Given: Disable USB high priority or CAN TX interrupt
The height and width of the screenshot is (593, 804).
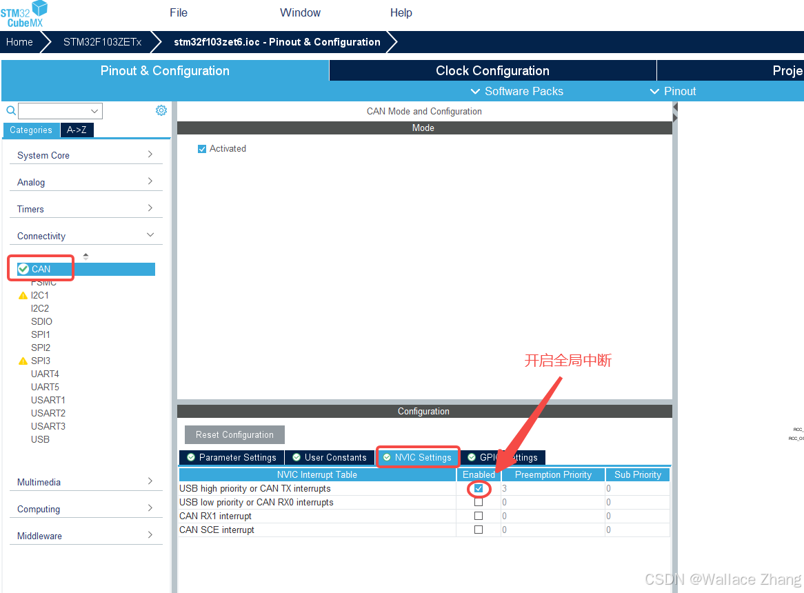Looking at the screenshot, I should tap(479, 488).
